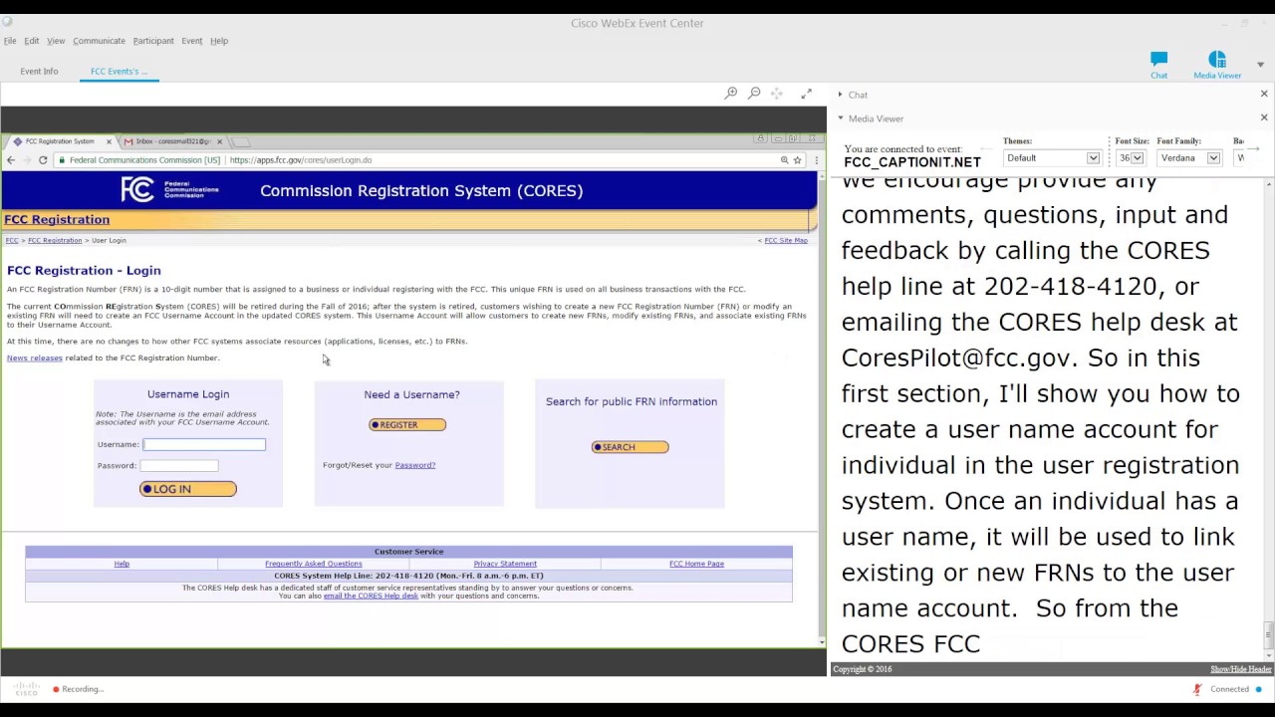Select the Gmail Inbox browser tab
The image size is (1275, 717).
click(171, 141)
